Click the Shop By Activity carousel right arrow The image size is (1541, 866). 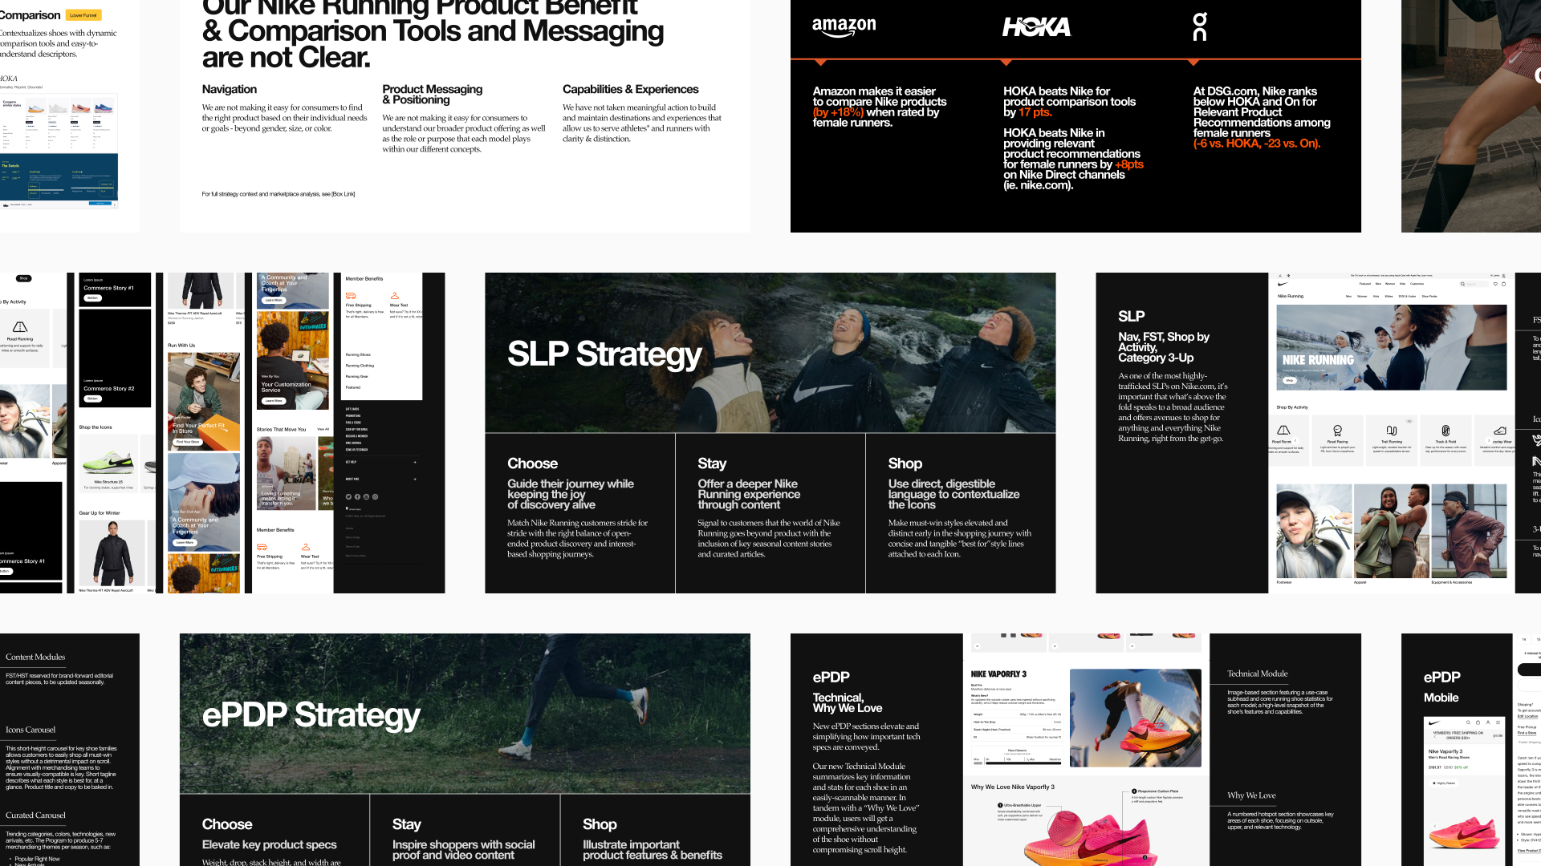coord(1489,440)
